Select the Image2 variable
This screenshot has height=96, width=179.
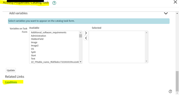(x=35, y=46)
